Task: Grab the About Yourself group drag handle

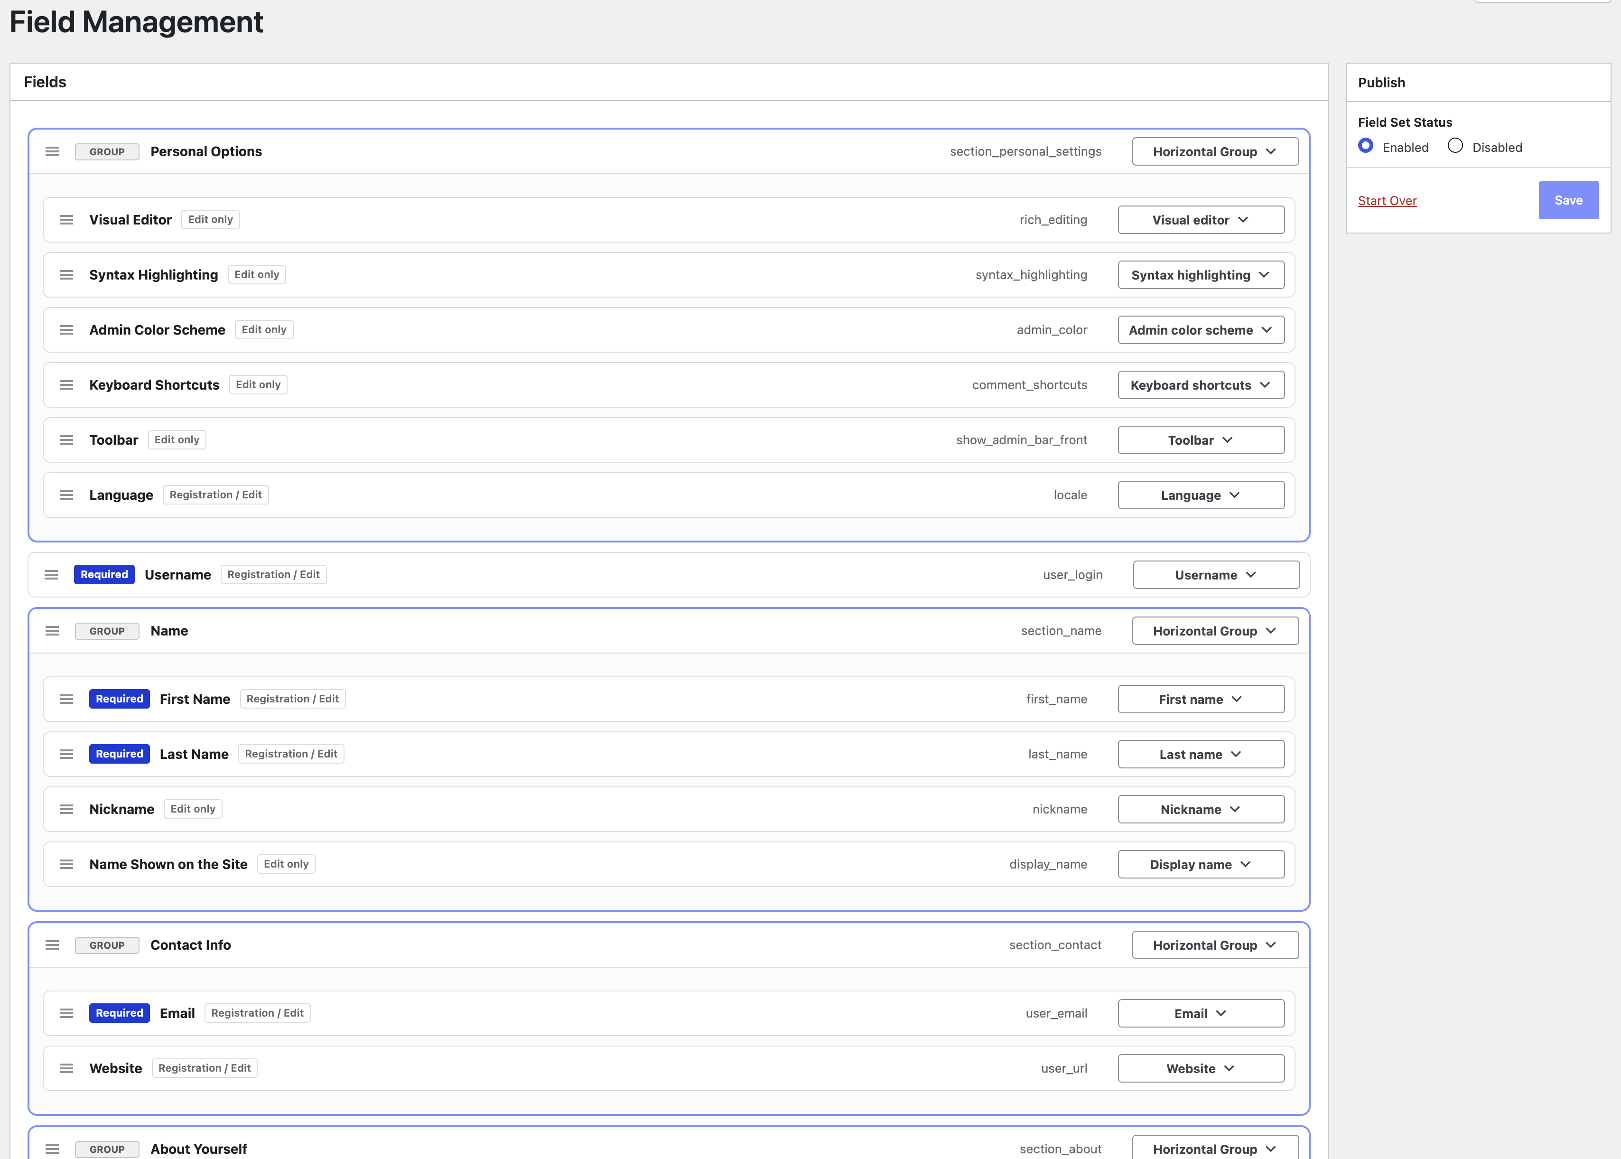Action: coord(52,1149)
